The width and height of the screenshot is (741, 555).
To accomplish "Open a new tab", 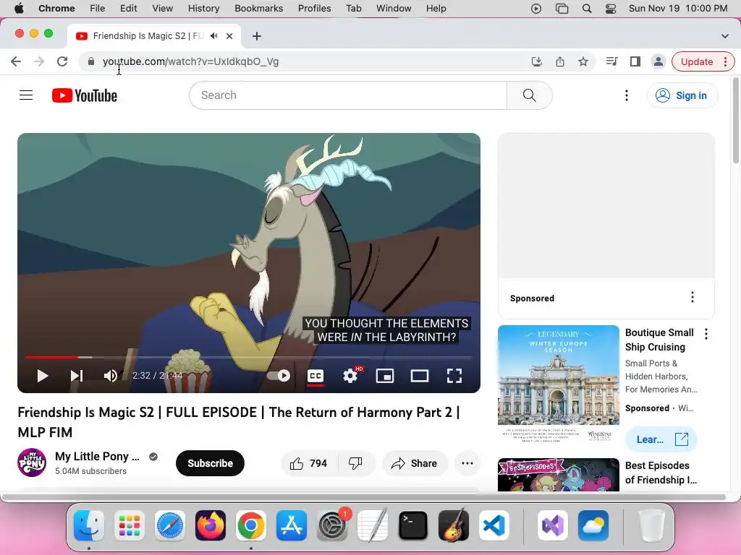I will [x=257, y=36].
